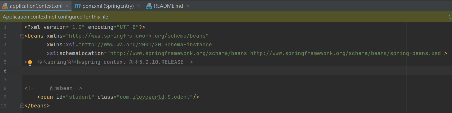The width and height of the screenshot is (452, 113).
Task: Click the xsi:schemaLocation attribute name
Action: pos(75,53)
